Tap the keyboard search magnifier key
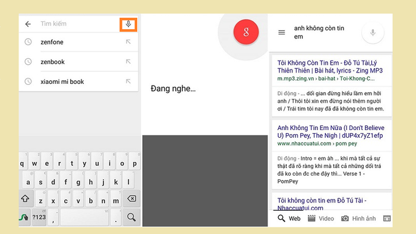The image size is (416, 234). [x=131, y=217]
